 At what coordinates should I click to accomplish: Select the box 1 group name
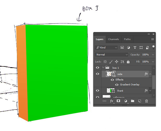coord(116,68)
